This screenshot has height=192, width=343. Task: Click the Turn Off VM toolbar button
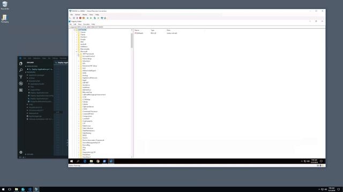[x=77, y=18]
